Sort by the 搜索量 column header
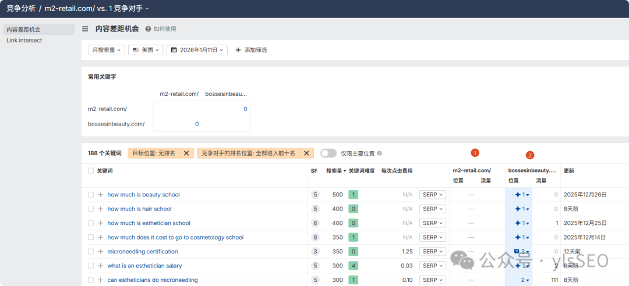The image size is (629, 286). [x=336, y=171]
